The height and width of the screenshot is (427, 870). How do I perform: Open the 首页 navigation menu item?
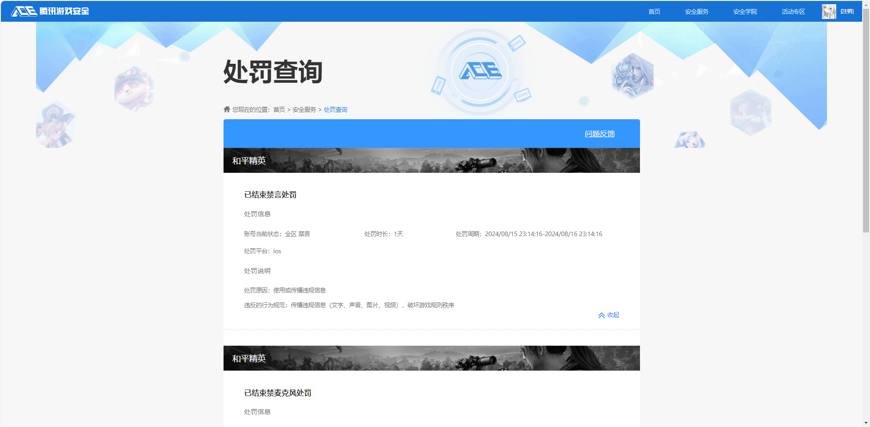click(x=654, y=12)
